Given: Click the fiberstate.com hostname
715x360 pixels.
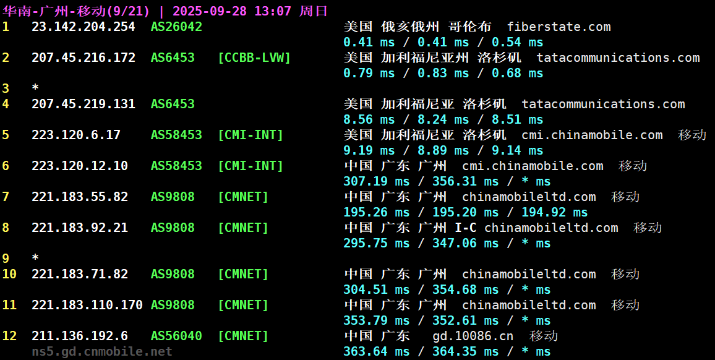Looking at the screenshot, I should [x=559, y=27].
